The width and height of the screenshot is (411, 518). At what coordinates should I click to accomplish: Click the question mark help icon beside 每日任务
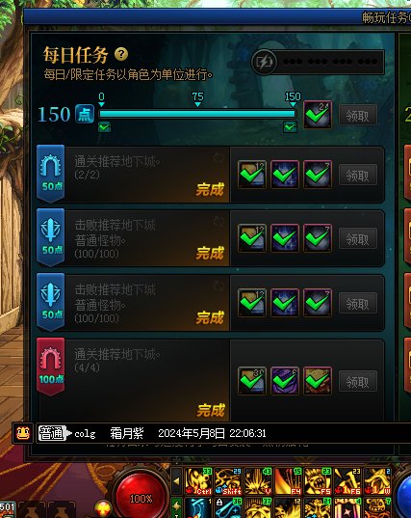[121, 54]
